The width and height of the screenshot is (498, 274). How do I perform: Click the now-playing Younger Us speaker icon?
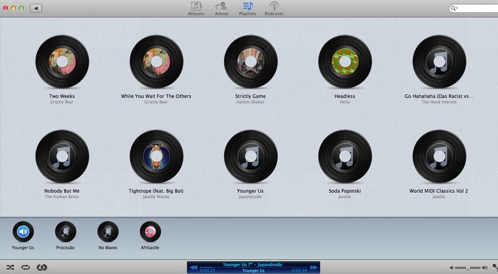[23, 232]
